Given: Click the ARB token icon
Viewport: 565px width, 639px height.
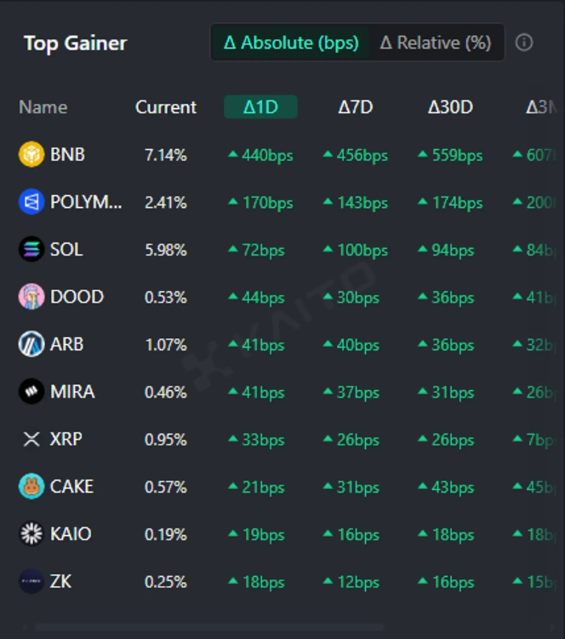Looking at the screenshot, I should click(x=31, y=344).
